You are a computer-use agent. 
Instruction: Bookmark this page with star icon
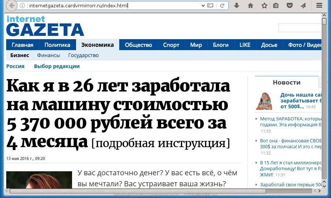coord(264,6)
